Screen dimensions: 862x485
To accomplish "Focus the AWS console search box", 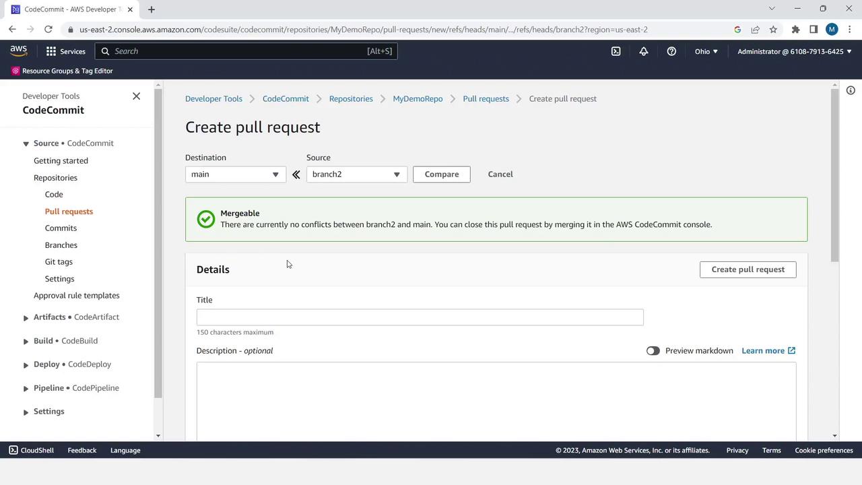I will pyautogui.click(x=246, y=51).
